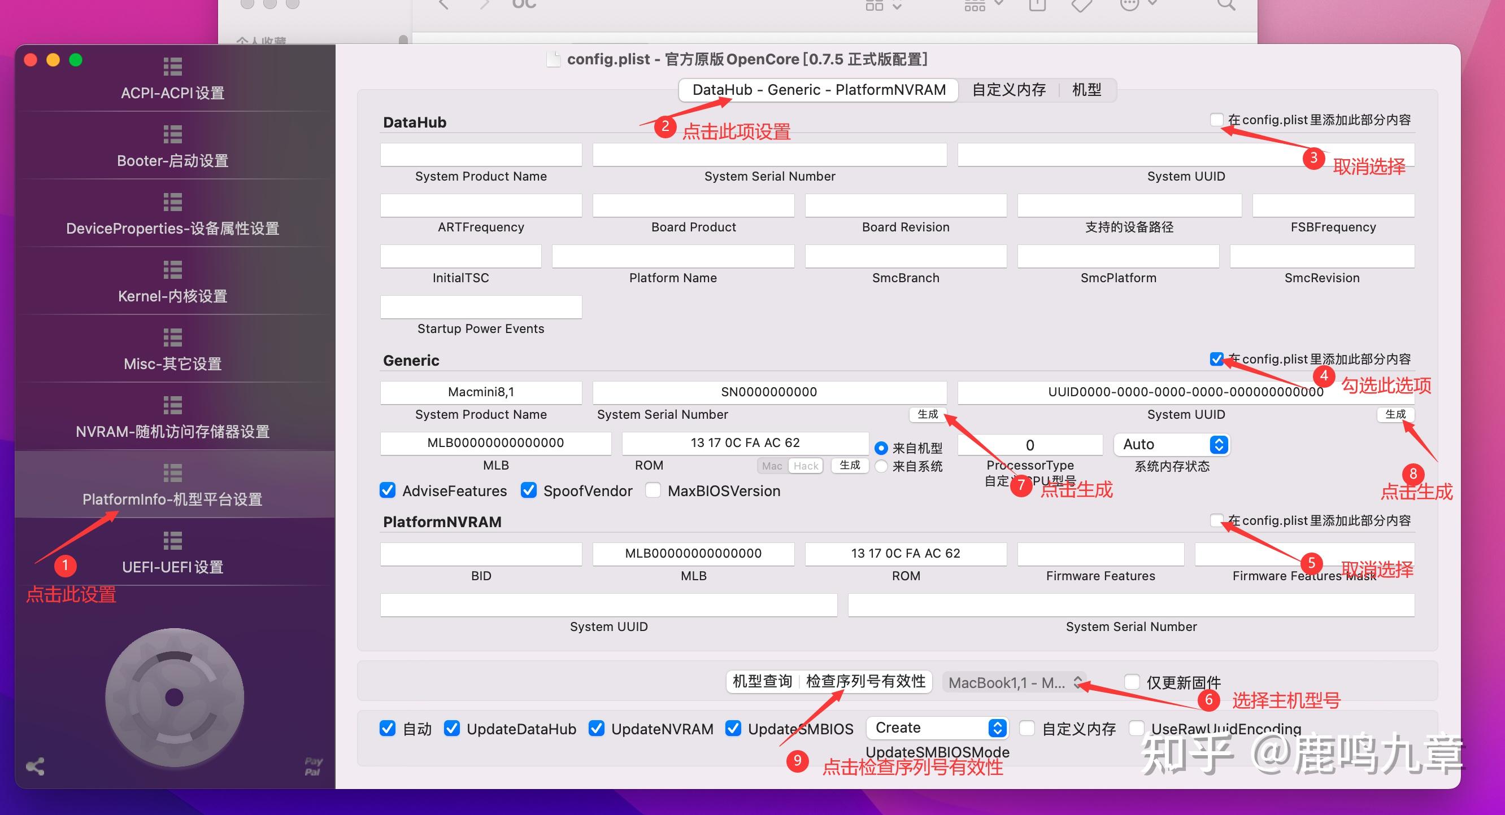The width and height of the screenshot is (1505, 815).
Task: Open the NVRAM section sidebar icon
Action: click(172, 405)
